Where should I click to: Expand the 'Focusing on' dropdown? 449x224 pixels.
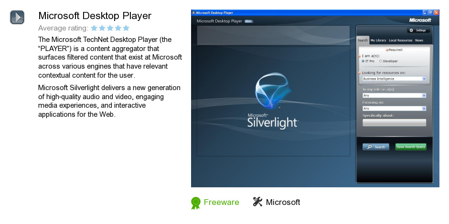(394, 109)
